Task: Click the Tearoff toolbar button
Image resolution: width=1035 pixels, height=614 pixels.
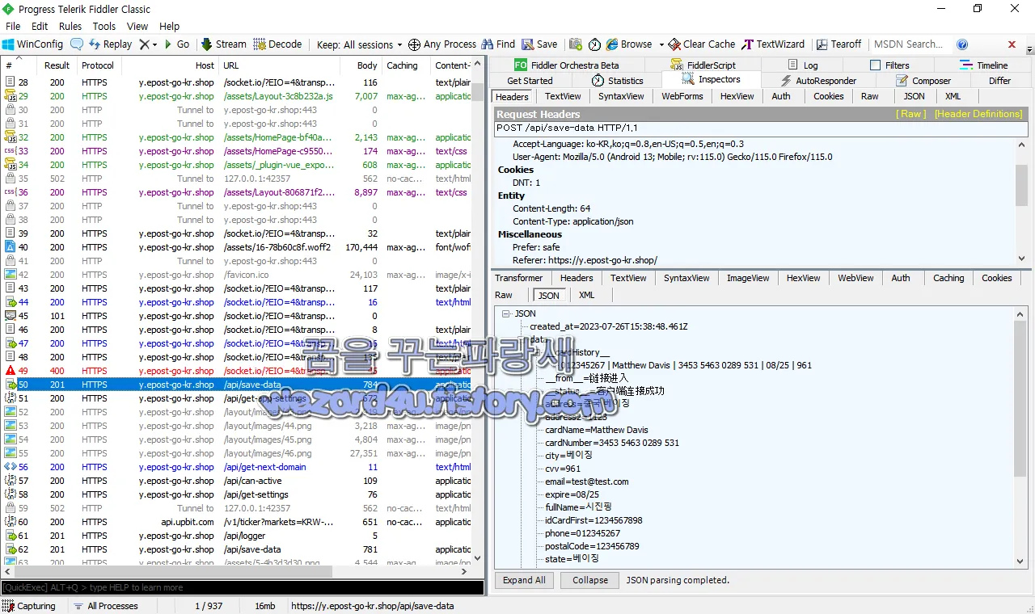Action: 839,44
